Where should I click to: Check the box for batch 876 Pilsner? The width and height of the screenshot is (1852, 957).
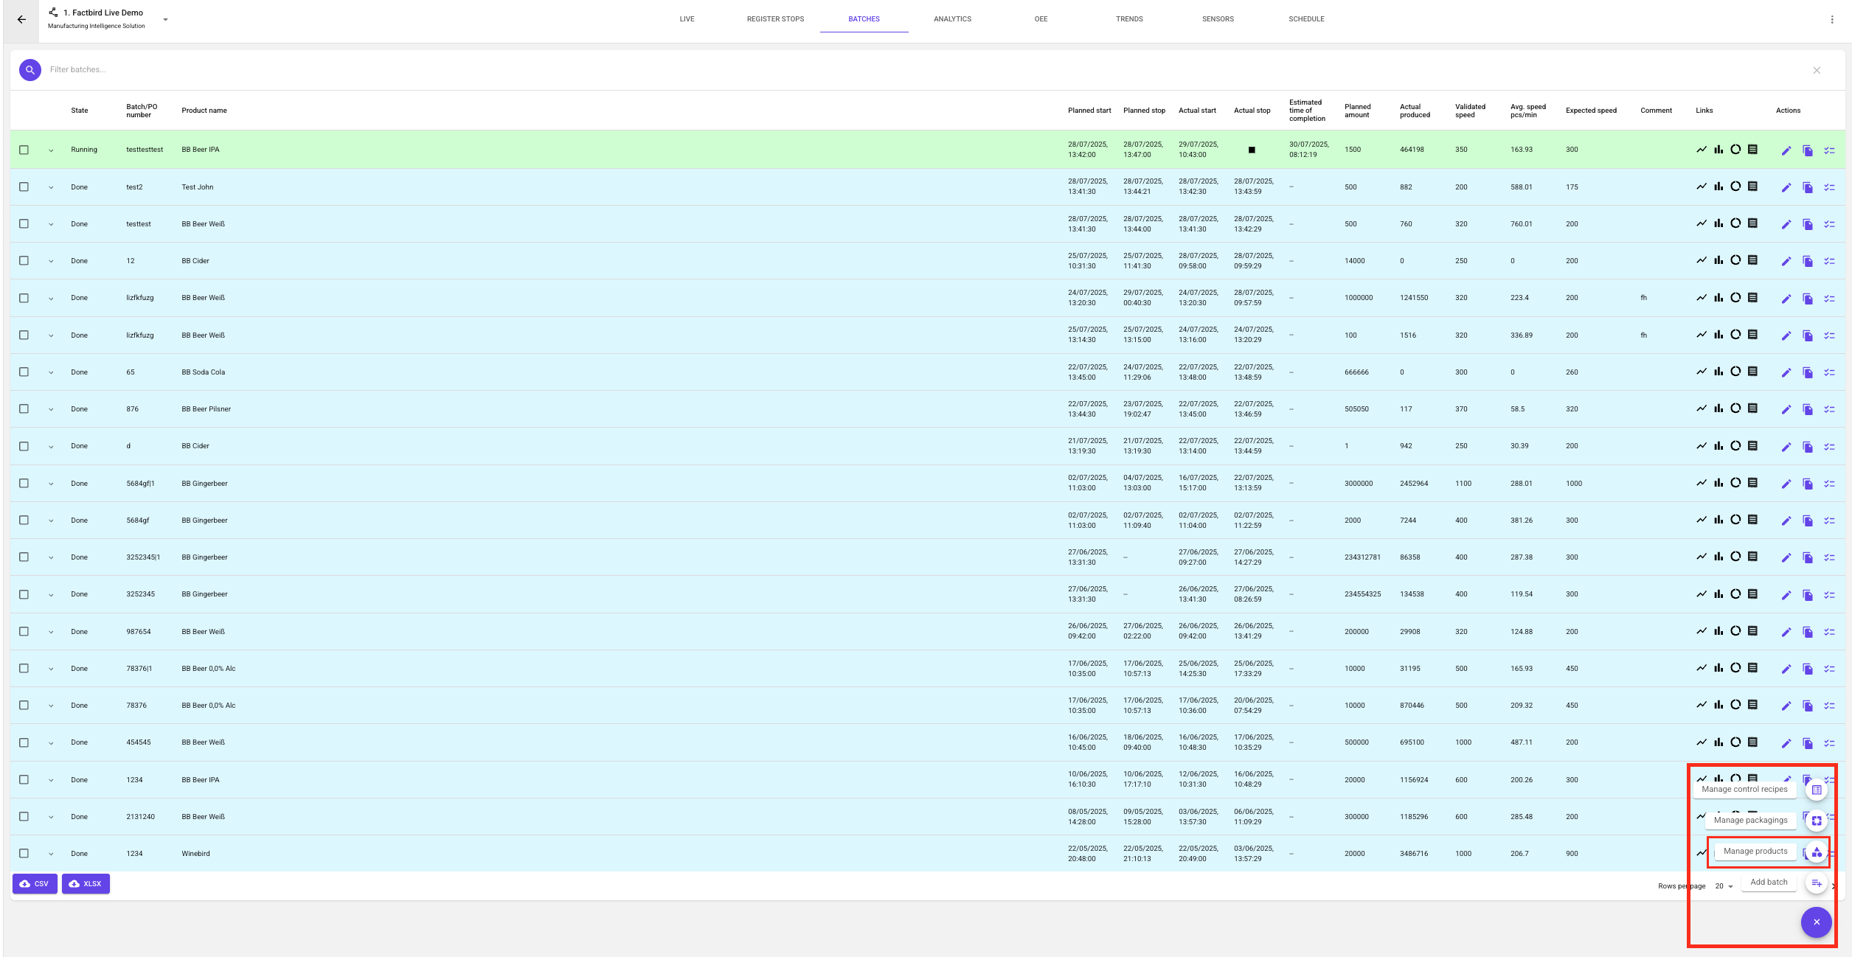(x=24, y=408)
